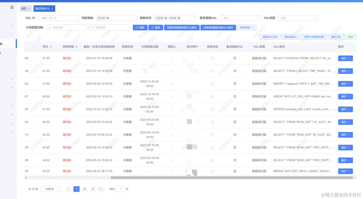Go to page 2 in pagination
The width and height of the screenshot is (363, 199).
[x=85, y=189]
